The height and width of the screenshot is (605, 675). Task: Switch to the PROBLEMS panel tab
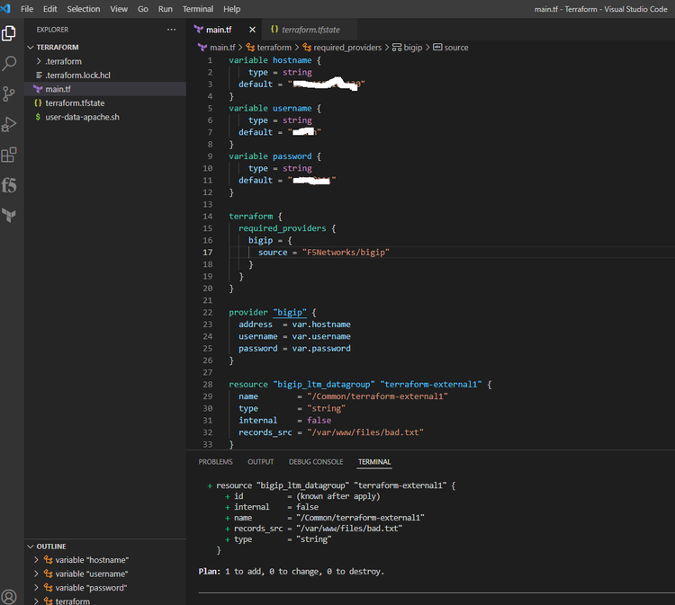point(215,462)
